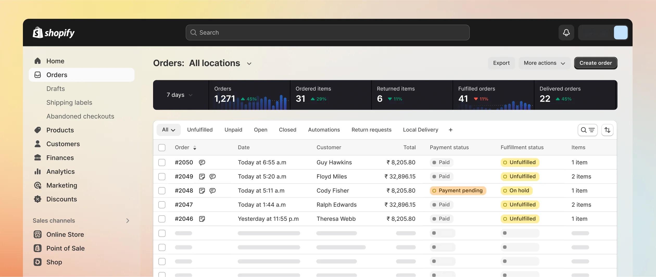Open Shipping labels in the sidebar
This screenshot has height=277, width=656.
coord(69,102)
